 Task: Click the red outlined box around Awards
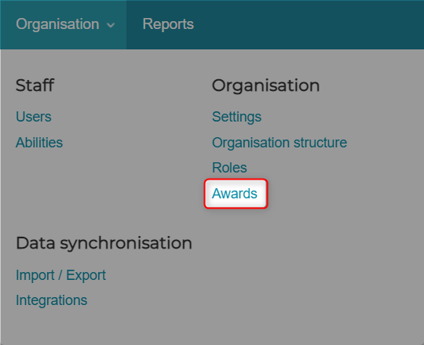[x=236, y=194]
